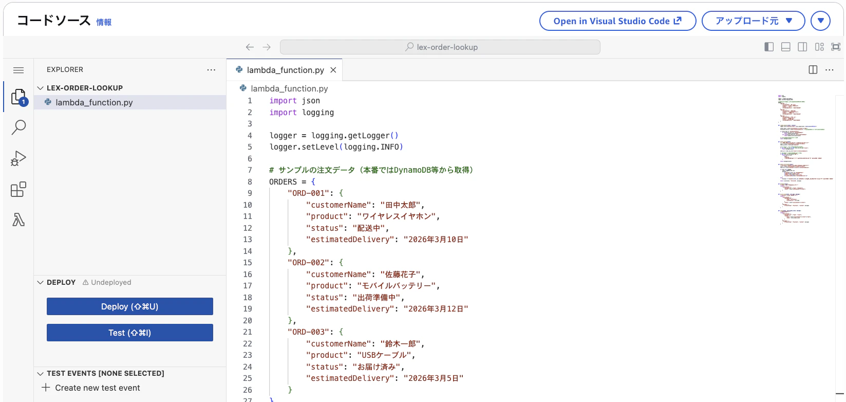
Task: Open the アップロード元 dropdown
Action: pyautogui.click(x=753, y=21)
